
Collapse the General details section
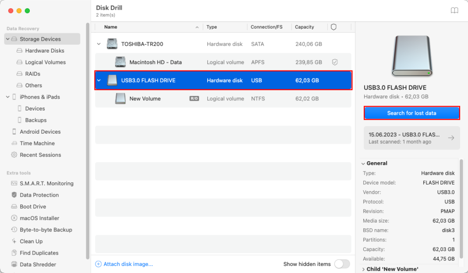(x=363, y=163)
